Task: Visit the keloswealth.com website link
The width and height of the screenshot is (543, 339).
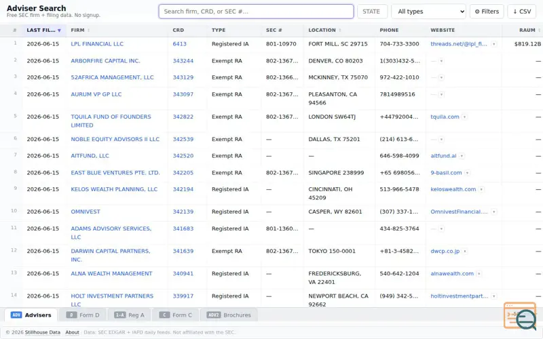Action: point(453,189)
